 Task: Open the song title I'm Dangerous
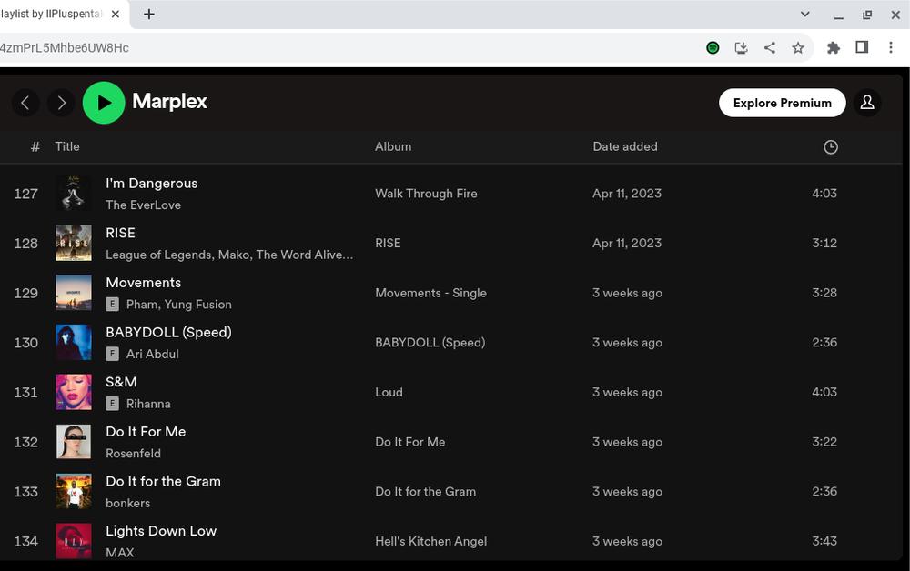pos(151,183)
